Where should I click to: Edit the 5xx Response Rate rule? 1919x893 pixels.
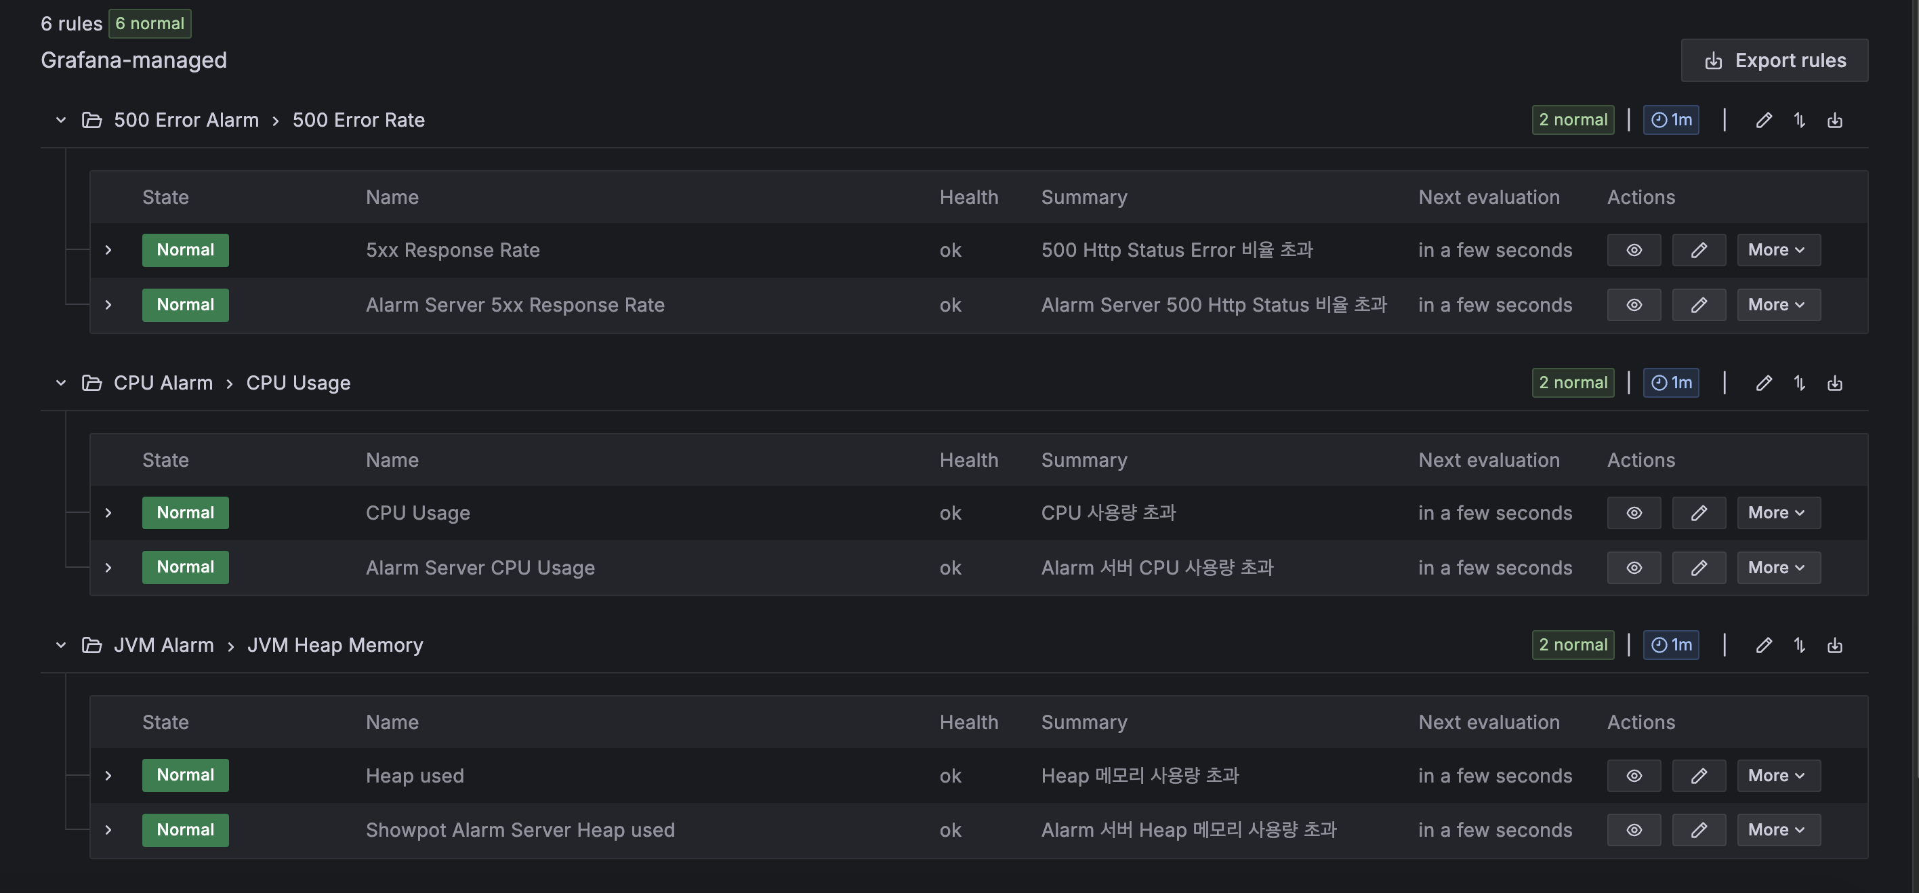coord(1699,250)
